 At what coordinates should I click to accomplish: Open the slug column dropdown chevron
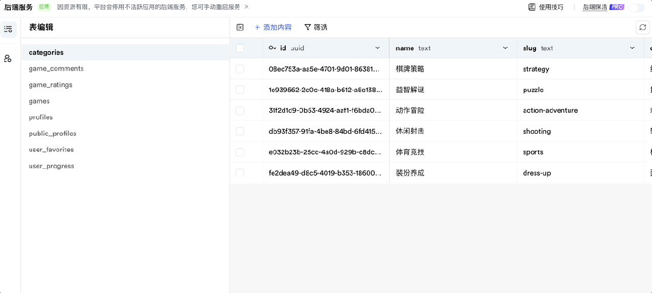click(x=632, y=48)
